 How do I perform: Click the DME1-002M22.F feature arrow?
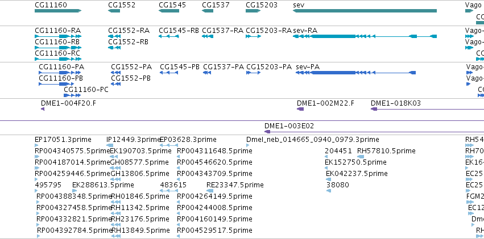click(300, 109)
